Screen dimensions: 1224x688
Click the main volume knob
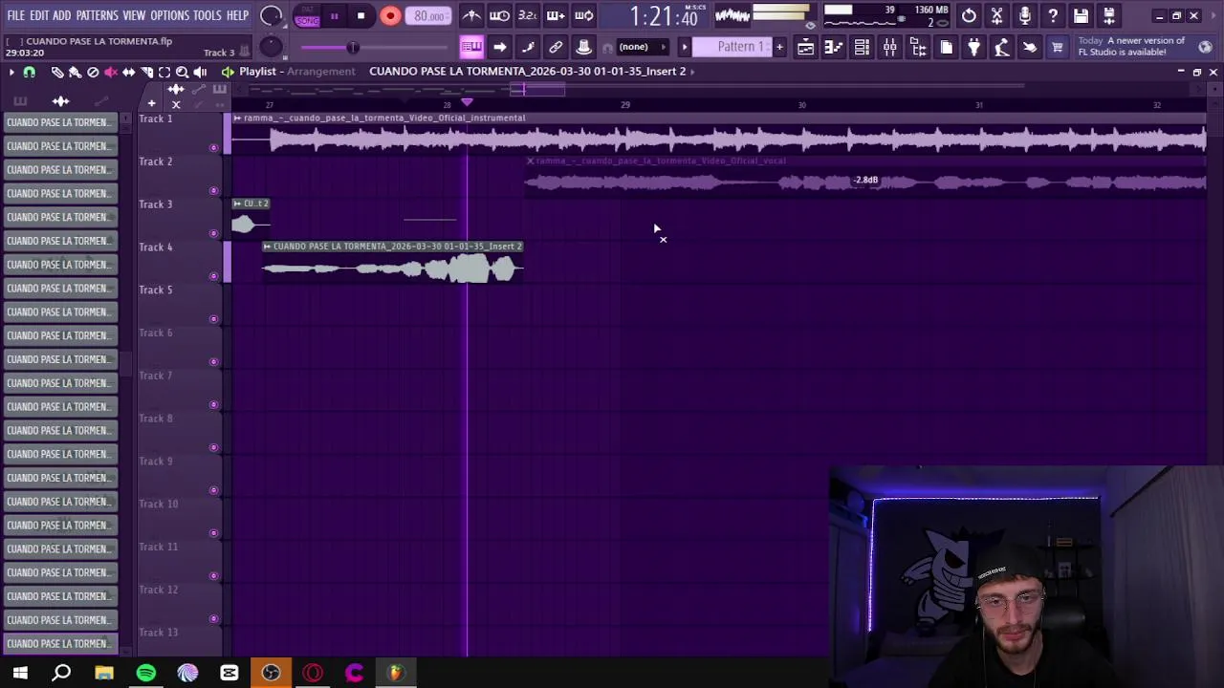point(272,15)
